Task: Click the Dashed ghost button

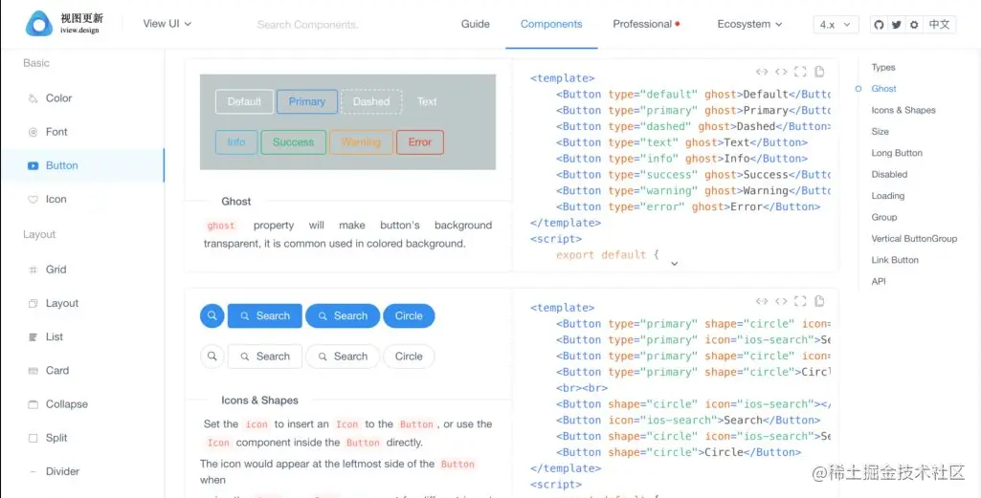Action: (371, 102)
